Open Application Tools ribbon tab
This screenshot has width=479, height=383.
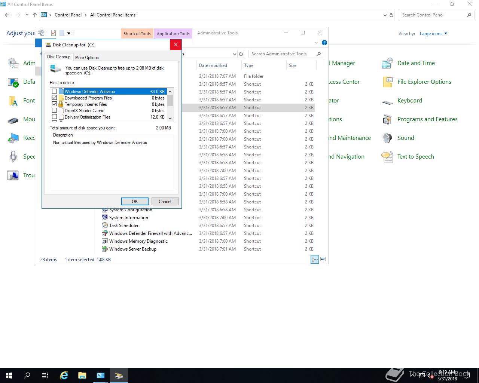click(173, 34)
